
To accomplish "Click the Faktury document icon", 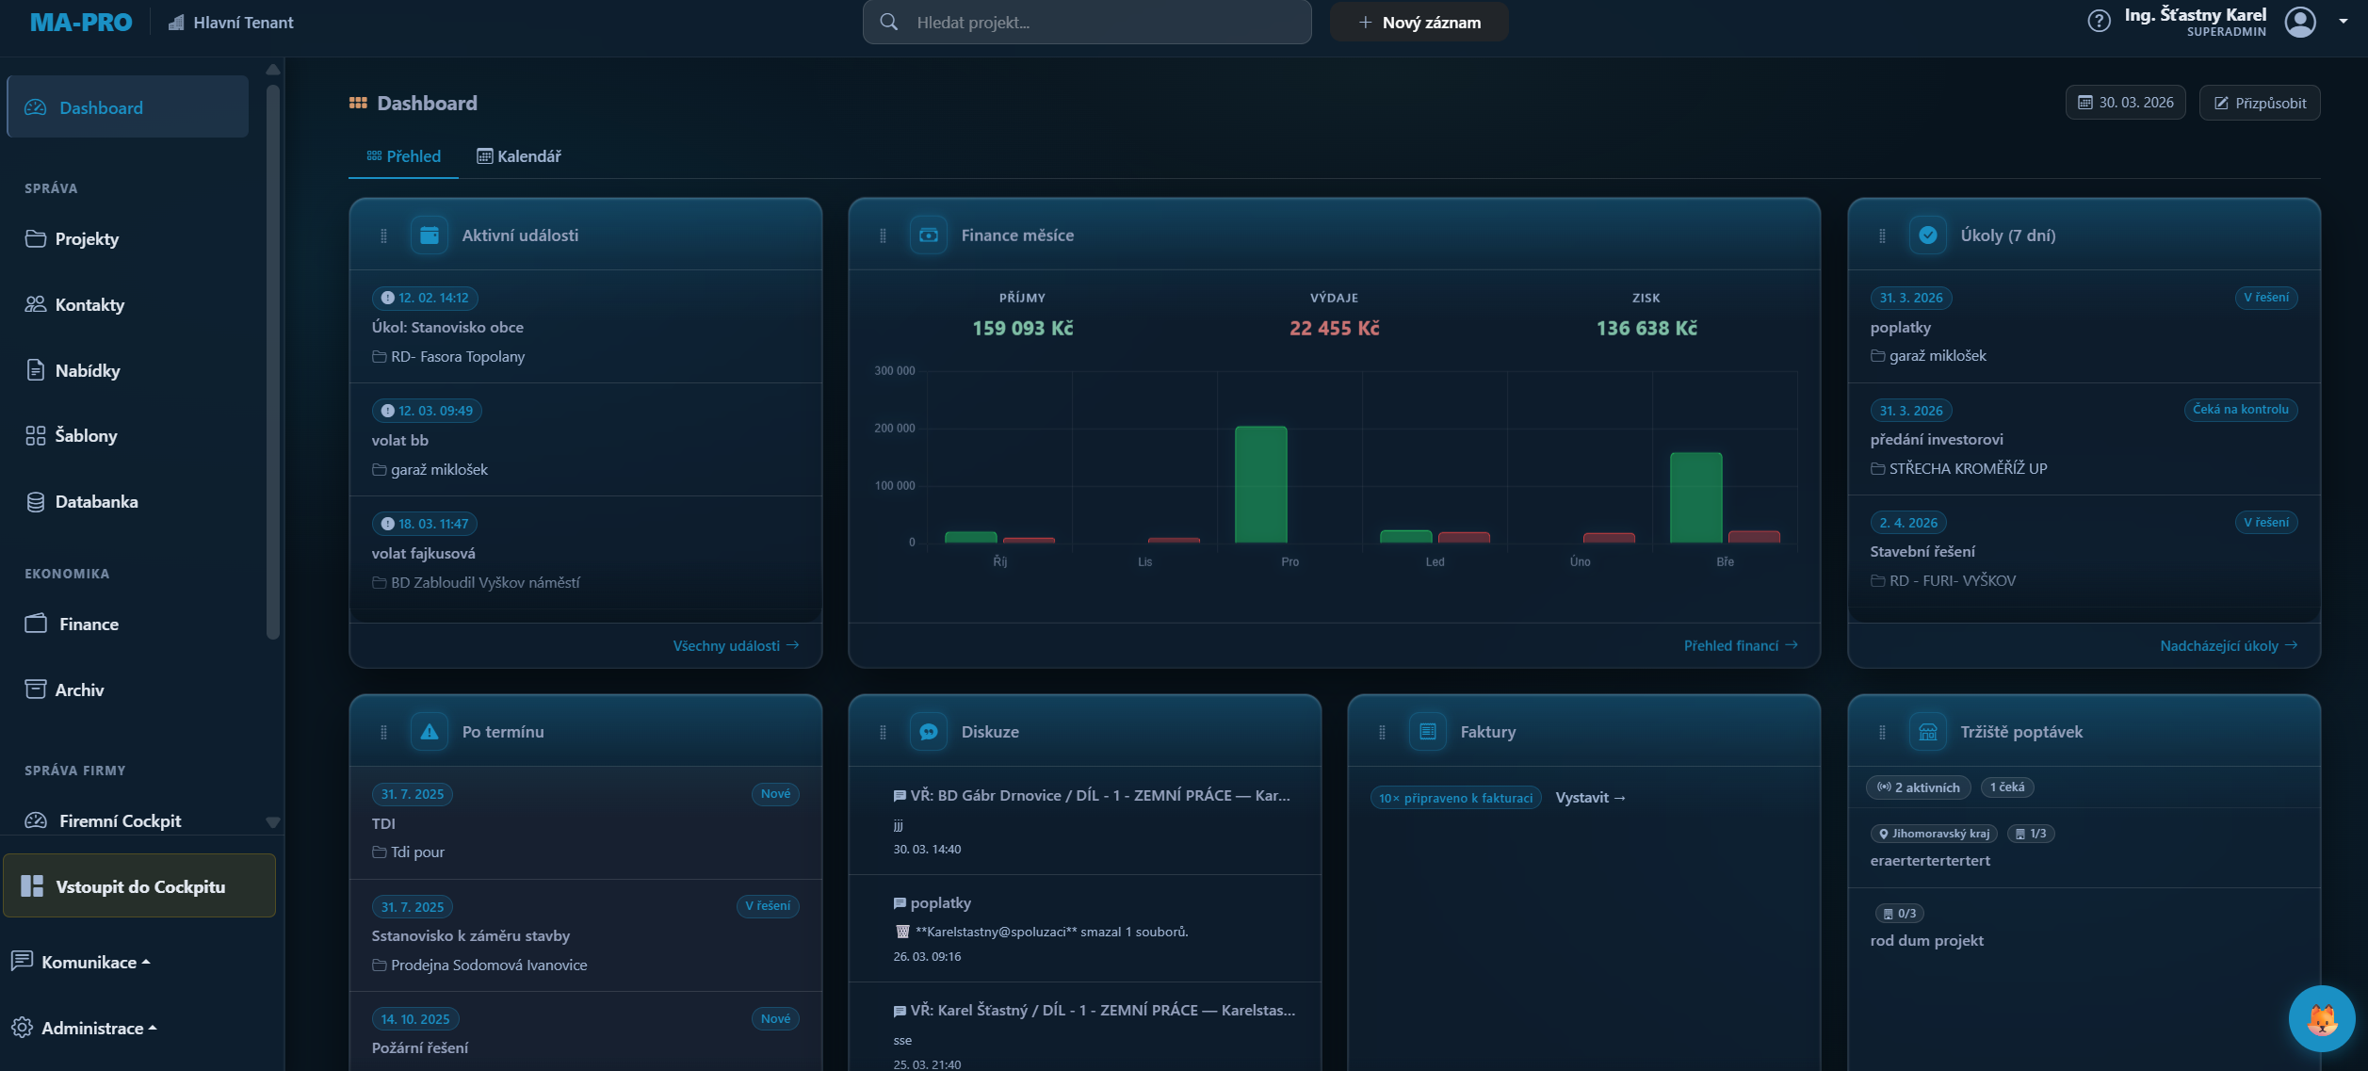I will [x=1428, y=732].
